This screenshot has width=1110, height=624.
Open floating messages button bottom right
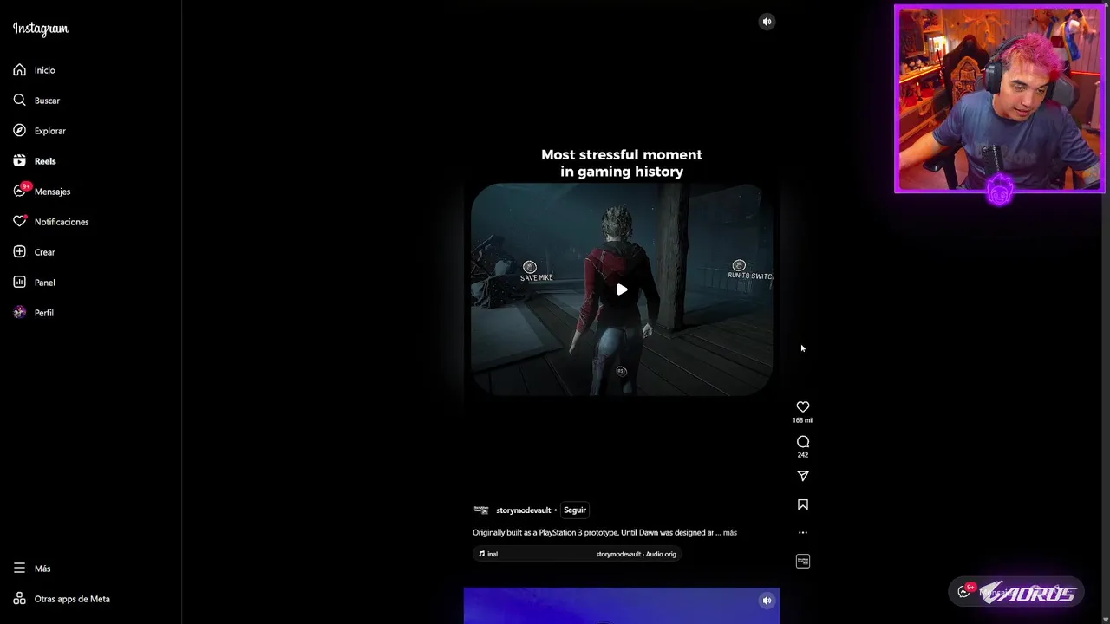click(x=1015, y=593)
